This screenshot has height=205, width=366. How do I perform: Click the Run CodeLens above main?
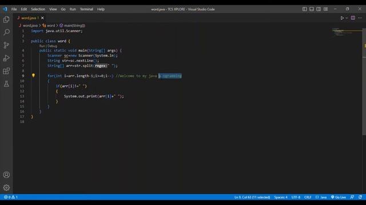click(x=42, y=46)
